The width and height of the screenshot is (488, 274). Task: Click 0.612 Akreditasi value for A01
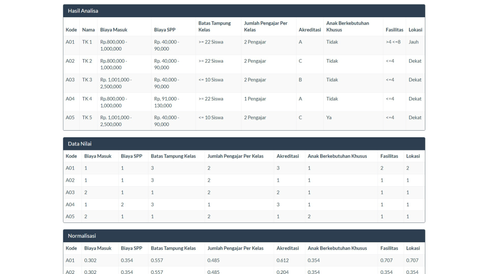[282, 260]
